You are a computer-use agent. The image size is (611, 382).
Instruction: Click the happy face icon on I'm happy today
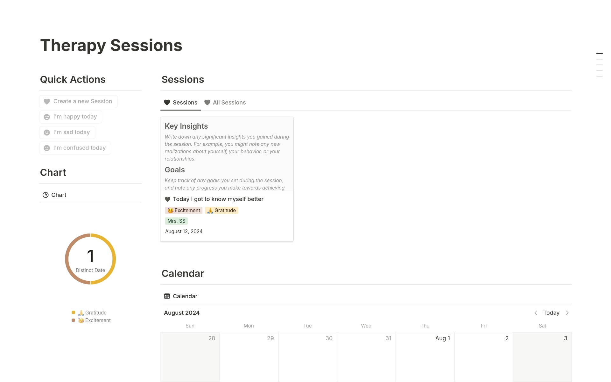(47, 117)
